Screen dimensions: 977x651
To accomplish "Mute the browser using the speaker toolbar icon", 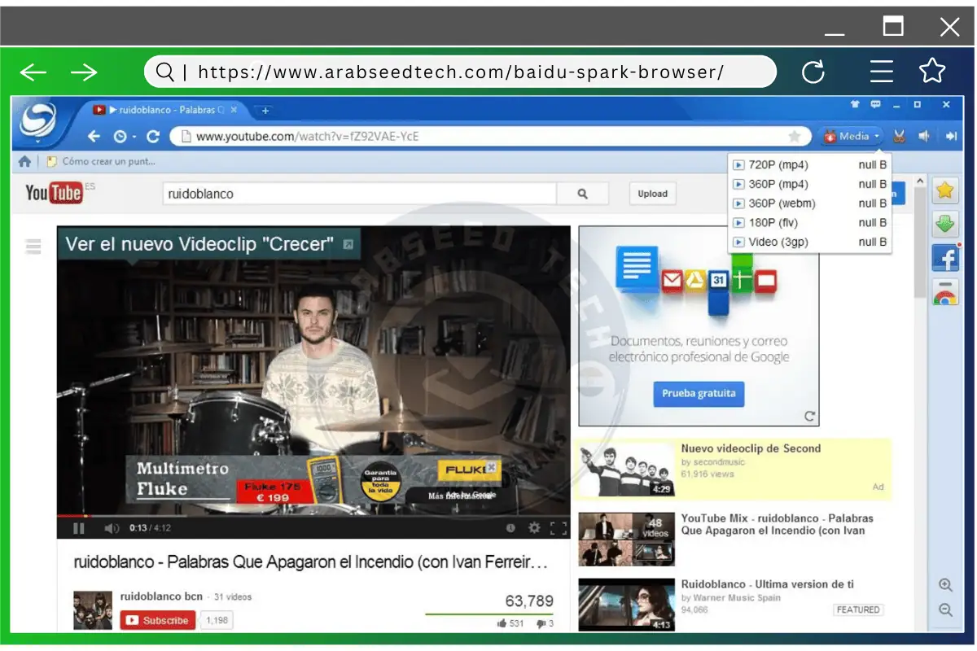I will [924, 136].
